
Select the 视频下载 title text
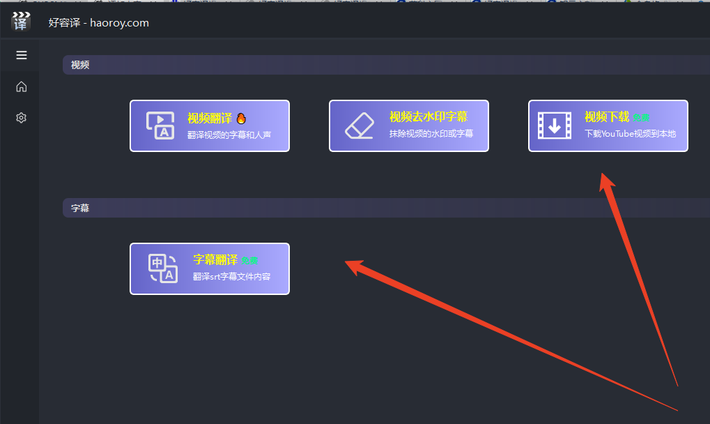pyautogui.click(x=606, y=116)
